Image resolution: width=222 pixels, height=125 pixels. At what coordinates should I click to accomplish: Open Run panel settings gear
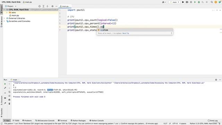click(216, 80)
